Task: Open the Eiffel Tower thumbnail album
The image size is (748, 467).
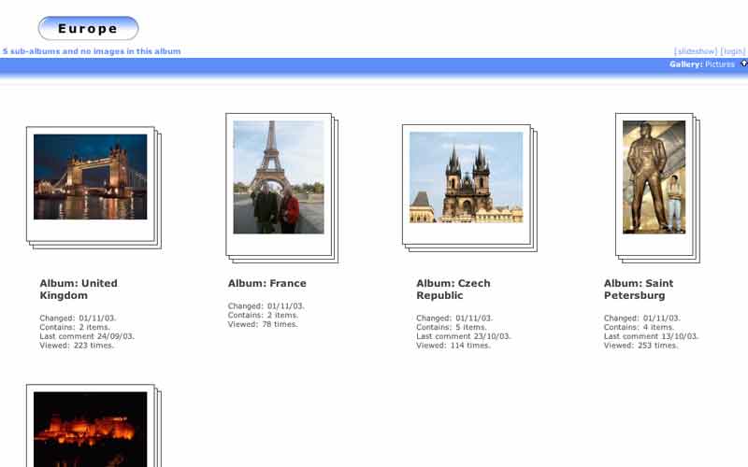Action: [279, 177]
